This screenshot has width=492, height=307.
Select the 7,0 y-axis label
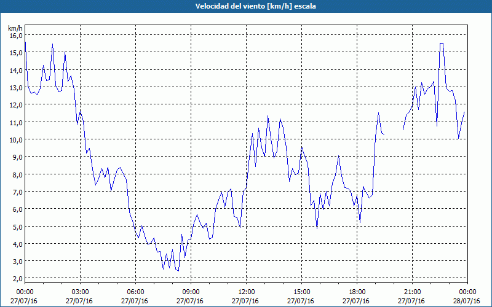tap(17, 192)
